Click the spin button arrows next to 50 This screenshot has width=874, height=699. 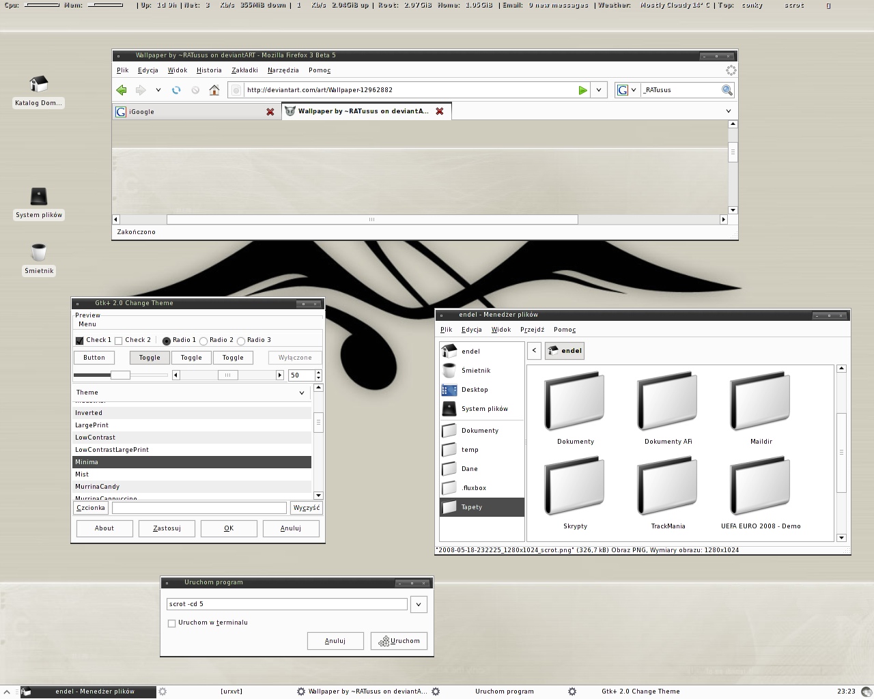pyautogui.click(x=318, y=375)
